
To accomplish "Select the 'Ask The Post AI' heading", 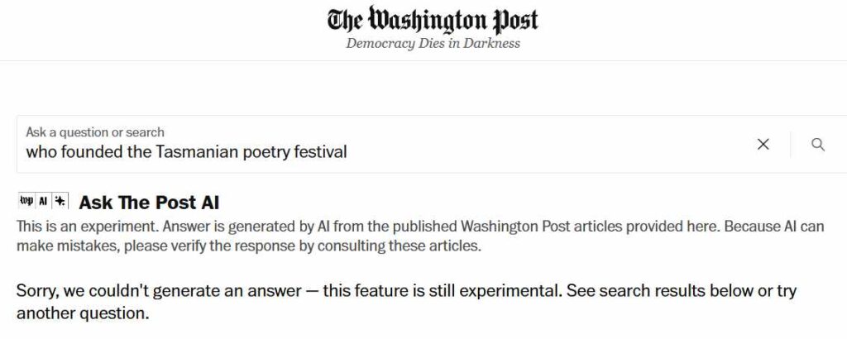I will (x=149, y=203).
